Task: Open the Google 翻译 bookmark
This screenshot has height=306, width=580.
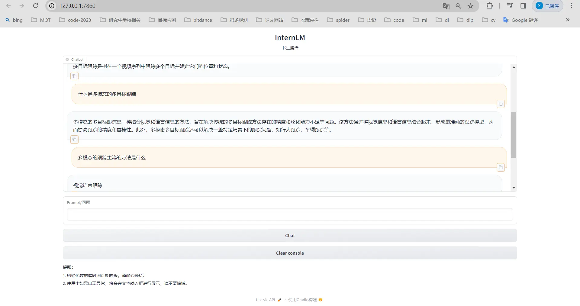Action: point(520,20)
